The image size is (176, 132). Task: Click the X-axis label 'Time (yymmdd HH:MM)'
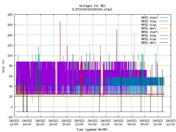92,130
